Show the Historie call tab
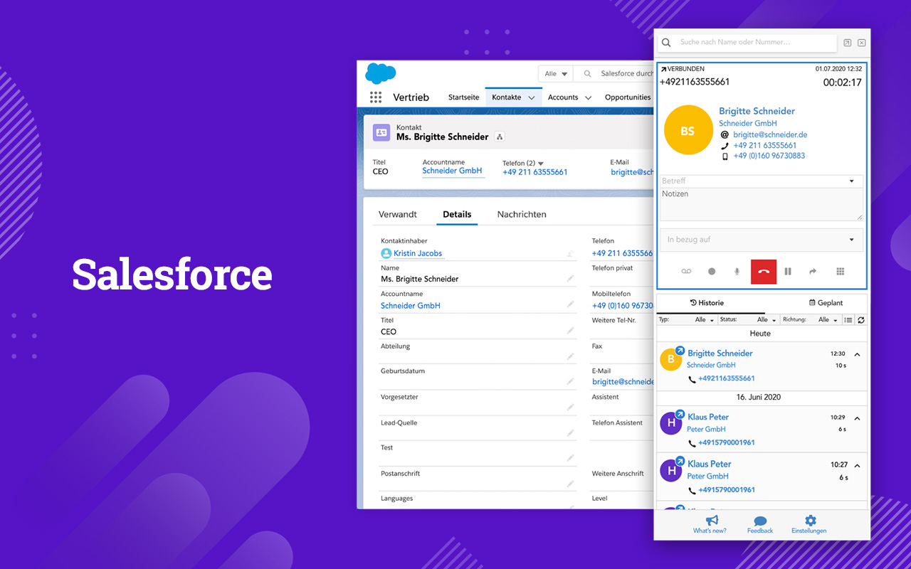Image resolution: width=911 pixels, height=569 pixels. pyautogui.click(x=710, y=303)
